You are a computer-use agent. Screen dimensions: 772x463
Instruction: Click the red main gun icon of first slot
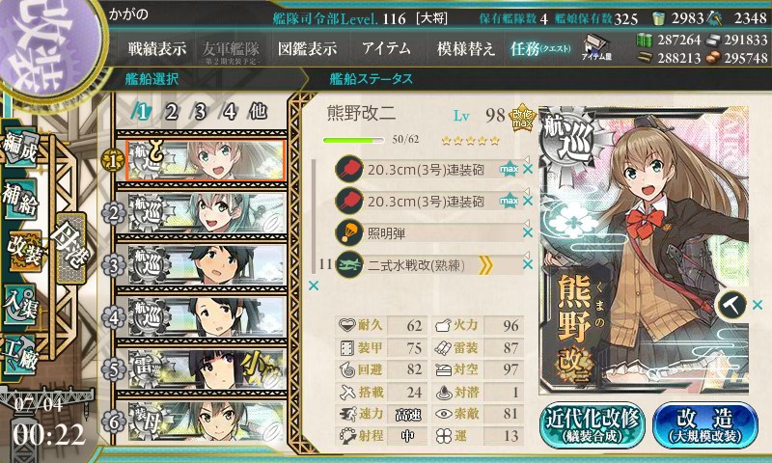(349, 169)
